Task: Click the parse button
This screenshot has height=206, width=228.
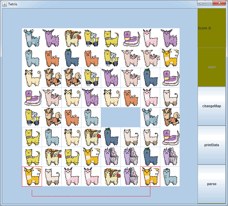Action: pos(212,184)
